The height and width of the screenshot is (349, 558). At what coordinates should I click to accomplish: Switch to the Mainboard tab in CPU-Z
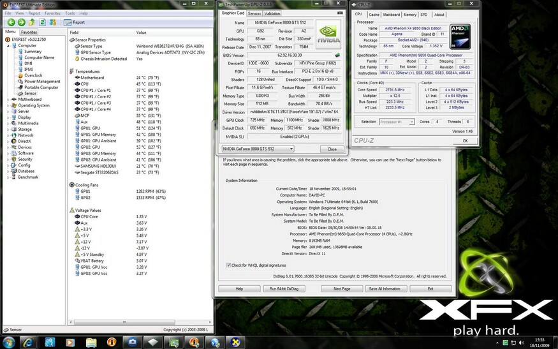coord(392,15)
